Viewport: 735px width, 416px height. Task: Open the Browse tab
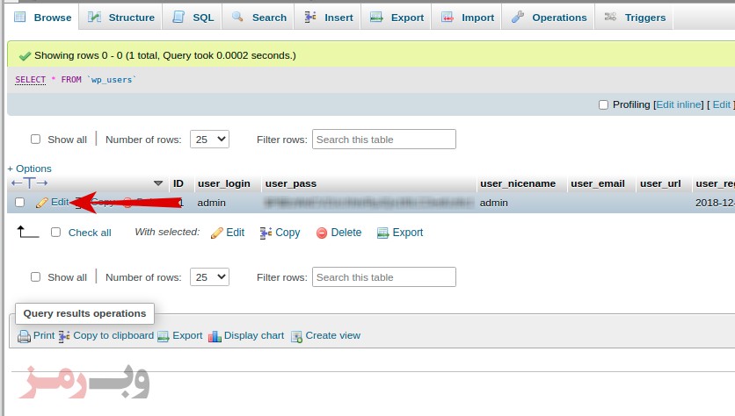coord(43,18)
